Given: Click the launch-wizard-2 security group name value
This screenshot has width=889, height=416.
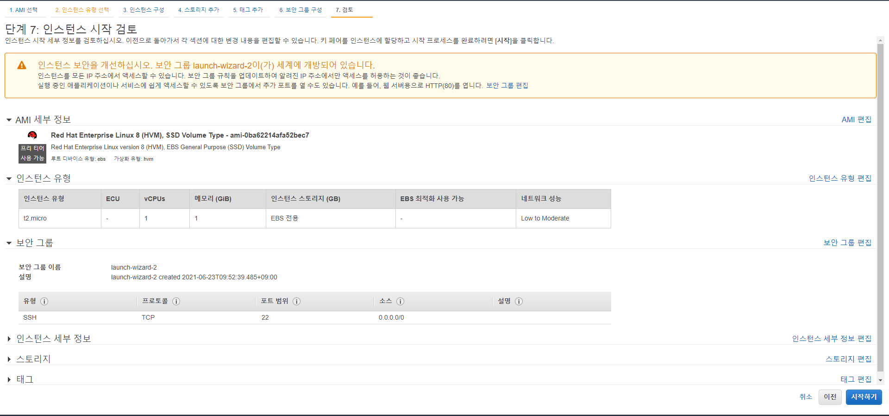Looking at the screenshot, I should (x=134, y=267).
